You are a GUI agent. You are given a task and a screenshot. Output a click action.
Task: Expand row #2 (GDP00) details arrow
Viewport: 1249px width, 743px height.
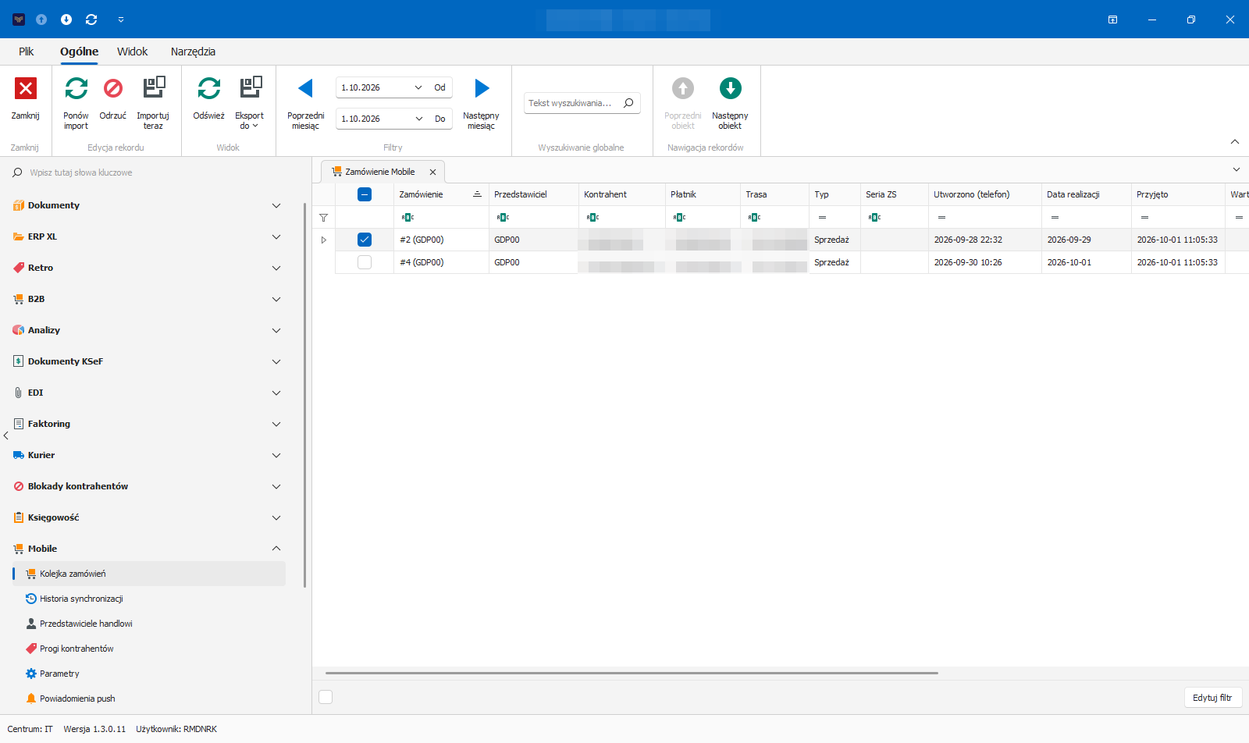point(323,240)
